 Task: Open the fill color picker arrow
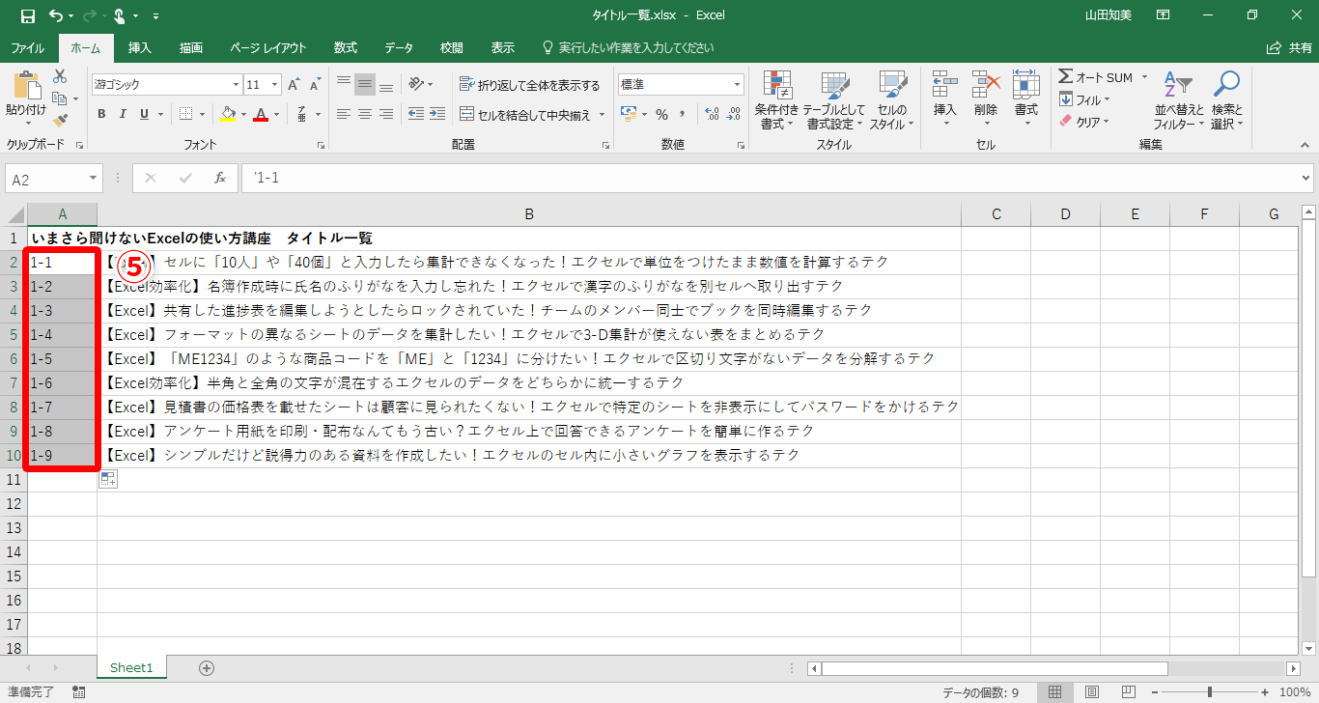point(243,114)
